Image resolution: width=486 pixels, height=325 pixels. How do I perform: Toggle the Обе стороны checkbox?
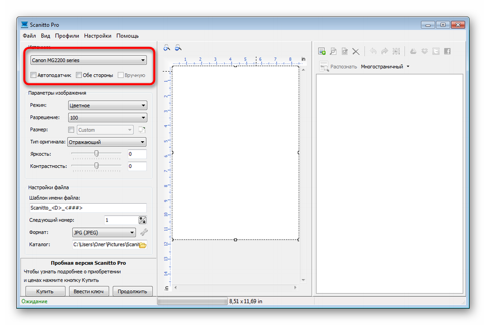click(79, 75)
